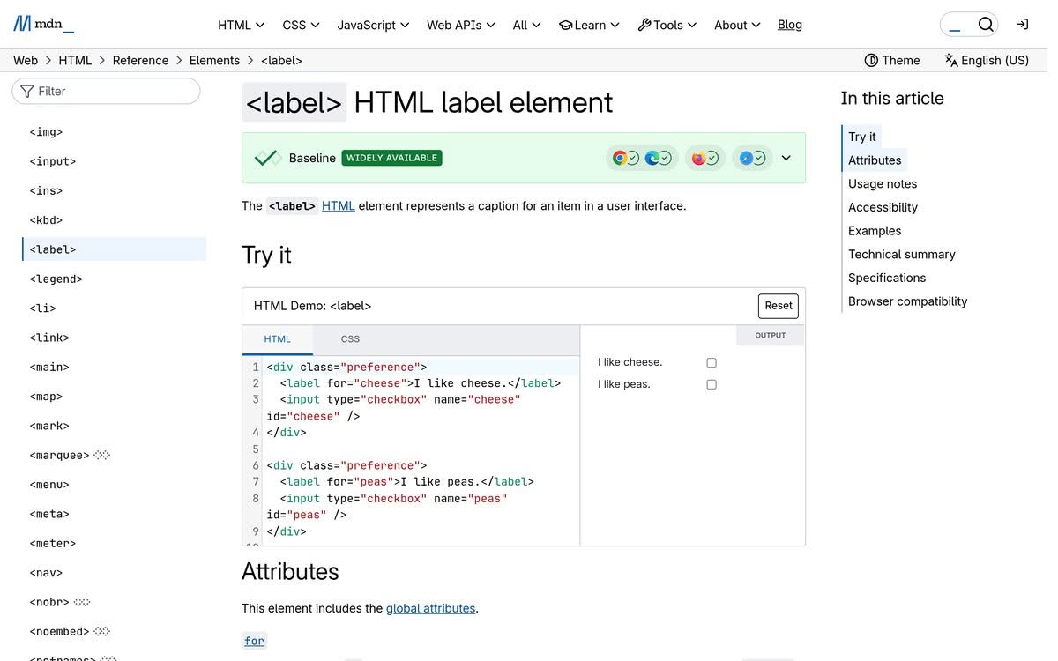This screenshot has height=661, width=1058.
Task: Open the <meter> sidebar entry
Action: pyautogui.click(x=53, y=543)
